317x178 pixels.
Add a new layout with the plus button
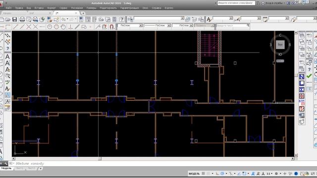[x=41, y=168]
